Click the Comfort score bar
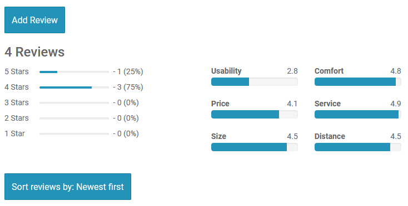The image size is (408, 206). click(358, 81)
